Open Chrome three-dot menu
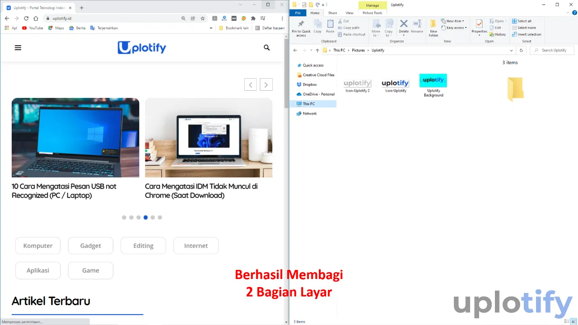 coord(282,19)
